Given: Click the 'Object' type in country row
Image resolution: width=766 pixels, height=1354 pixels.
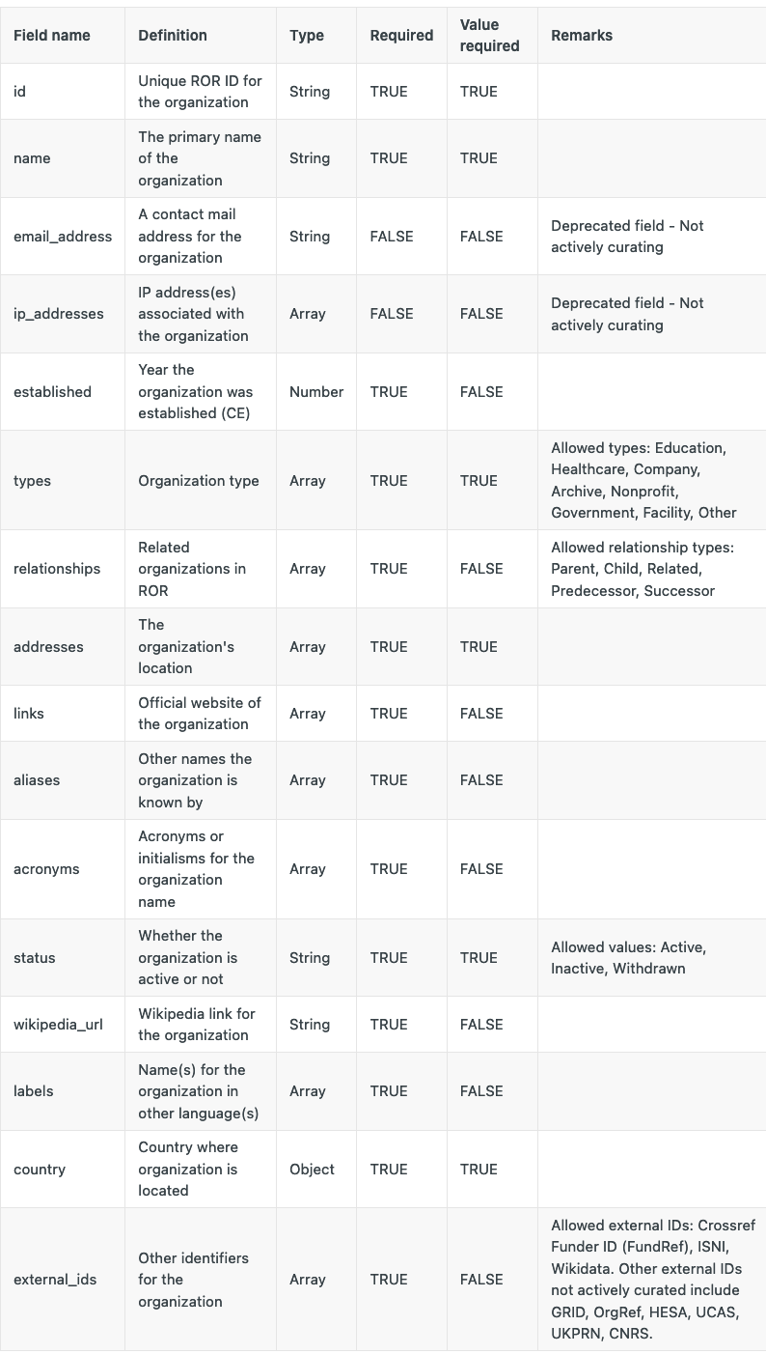Looking at the screenshot, I should (x=312, y=1170).
